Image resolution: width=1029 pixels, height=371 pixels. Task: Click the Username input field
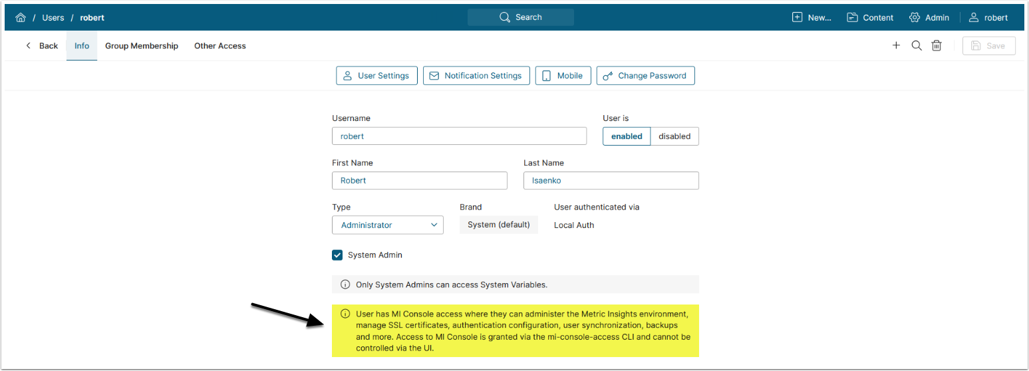(x=459, y=136)
